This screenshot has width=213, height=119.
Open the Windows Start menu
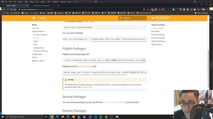(3, 117)
